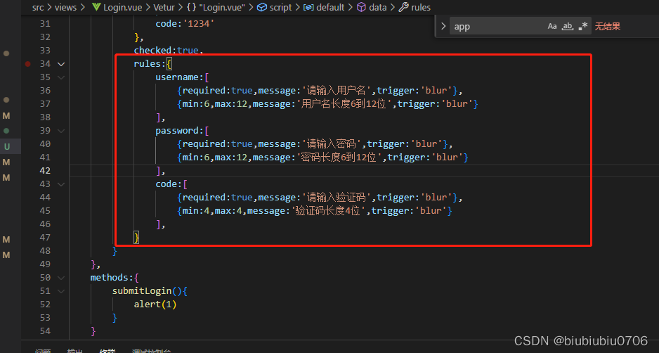Enable regular expression search in find widget

583,27
